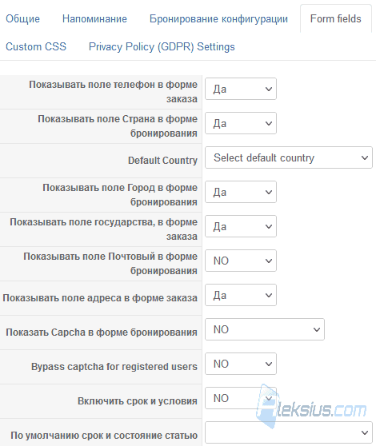Open the Показать Capcha dropdown
This screenshot has width=376, height=446.
[x=265, y=329]
